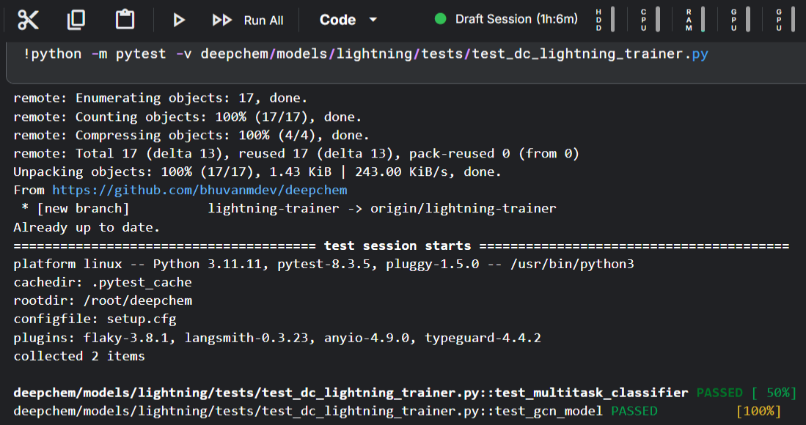Image resolution: width=806 pixels, height=425 pixels.
Task: Click the green session status dot
Action: [x=441, y=19]
